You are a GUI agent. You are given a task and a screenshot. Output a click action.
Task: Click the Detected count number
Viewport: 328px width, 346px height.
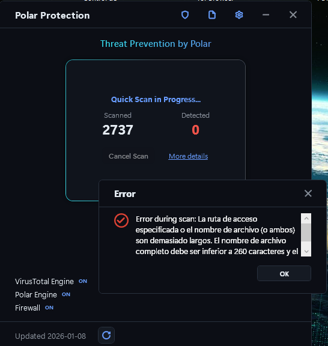click(196, 130)
